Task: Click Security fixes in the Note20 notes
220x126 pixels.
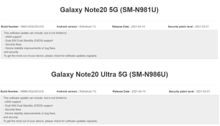Action: [x=13, y=44]
